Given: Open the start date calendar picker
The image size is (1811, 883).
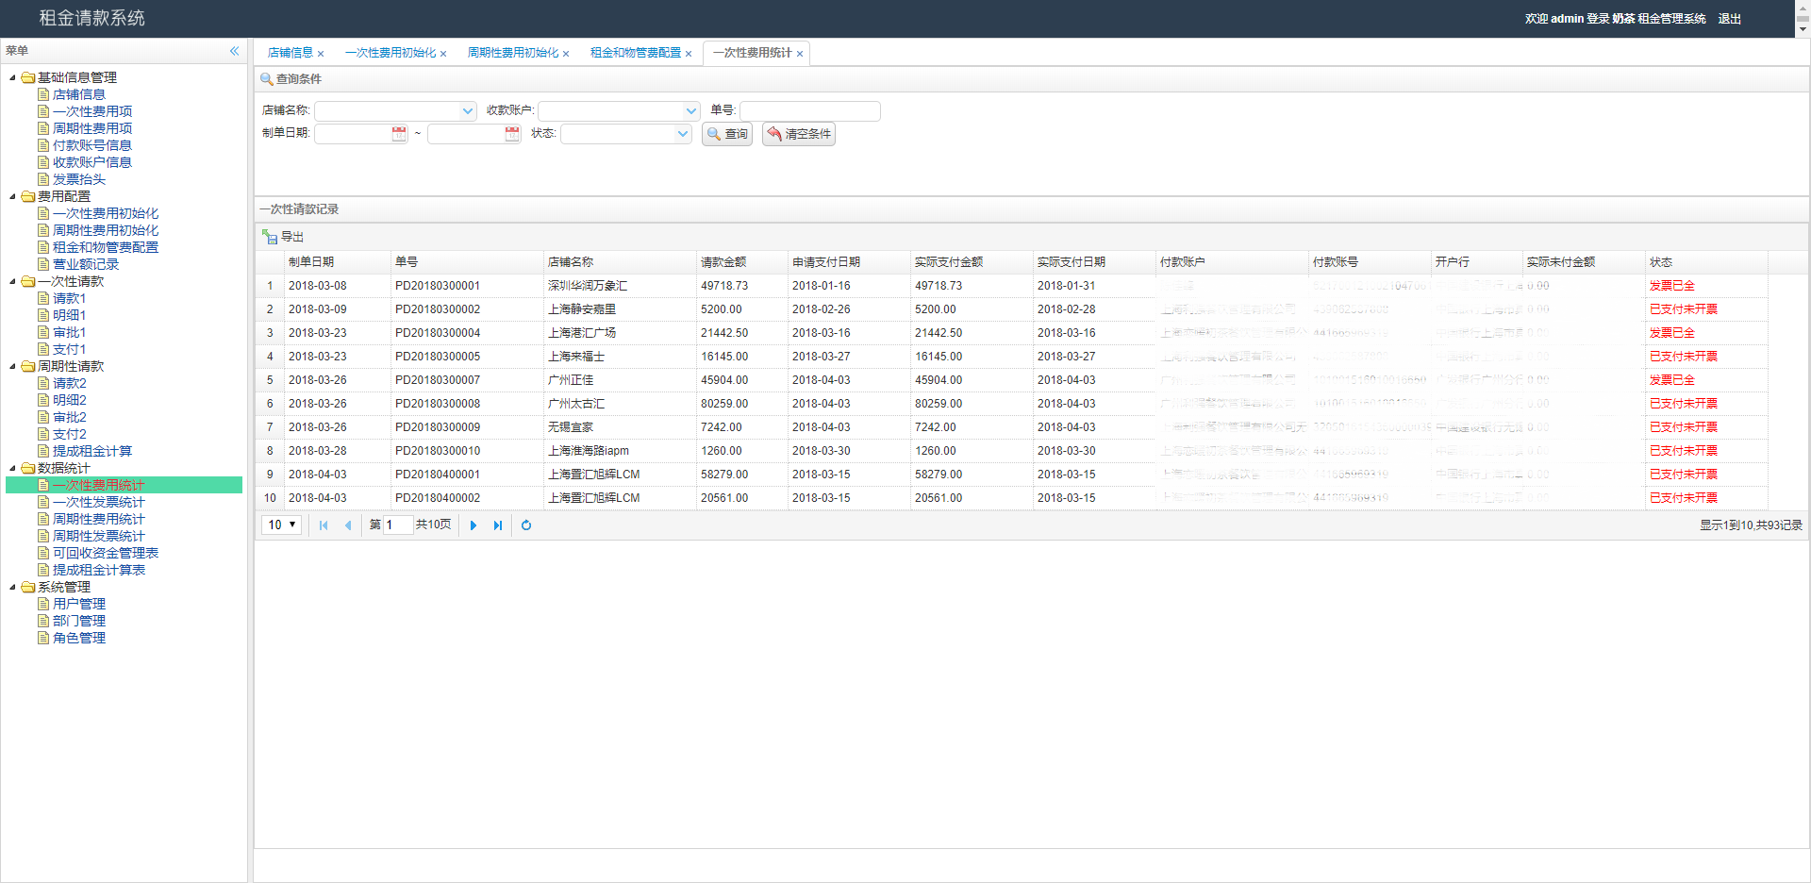Looking at the screenshot, I should (399, 134).
